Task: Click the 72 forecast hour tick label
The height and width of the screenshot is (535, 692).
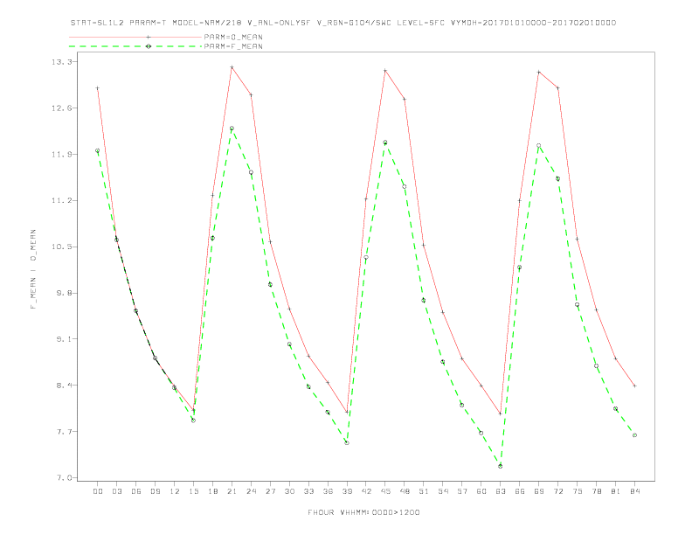Action: [x=558, y=491]
